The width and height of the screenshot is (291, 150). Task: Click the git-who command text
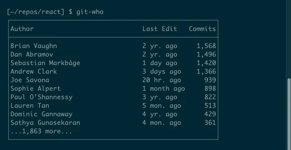[90, 12]
